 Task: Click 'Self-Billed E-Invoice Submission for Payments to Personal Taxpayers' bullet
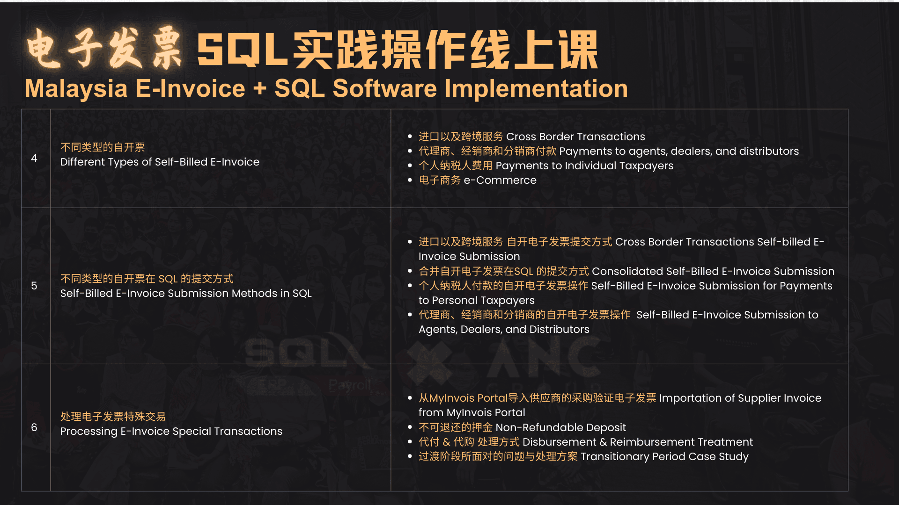625,293
